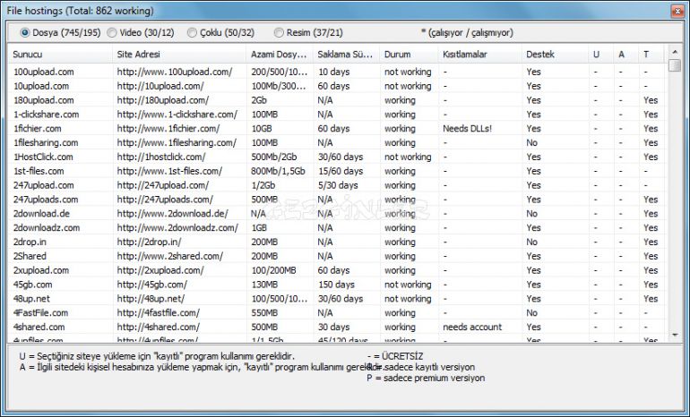Click the 'Needs DLLs!' restriction cell

(468, 128)
